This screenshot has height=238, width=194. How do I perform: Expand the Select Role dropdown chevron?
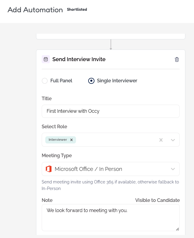click(173, 140)
